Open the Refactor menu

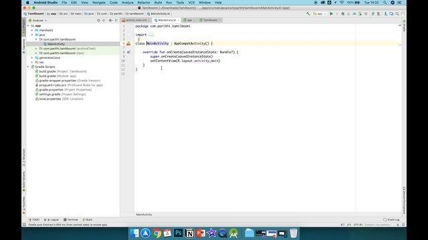pyautogui.click(x=144, y=3)
